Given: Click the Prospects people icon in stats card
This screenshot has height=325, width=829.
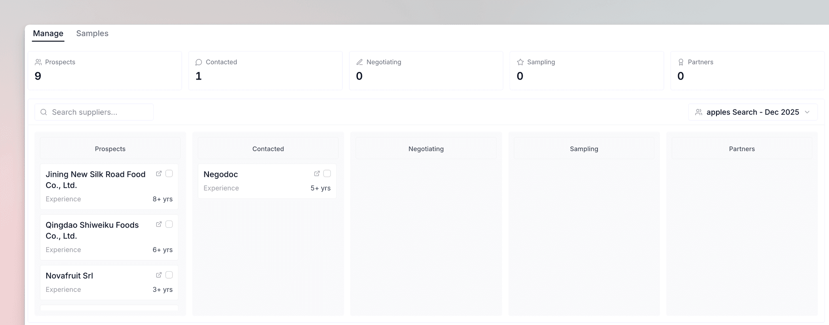Looking at the screenshot, I should pos(38,62).
